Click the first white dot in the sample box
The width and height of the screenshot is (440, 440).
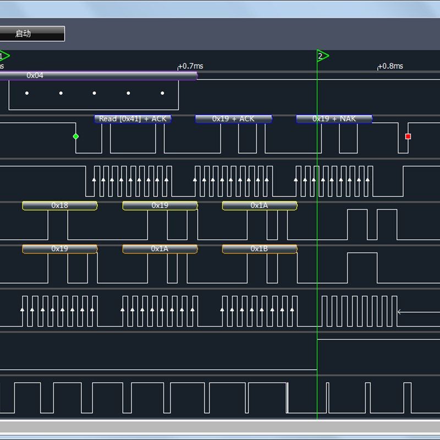(27, 93)
